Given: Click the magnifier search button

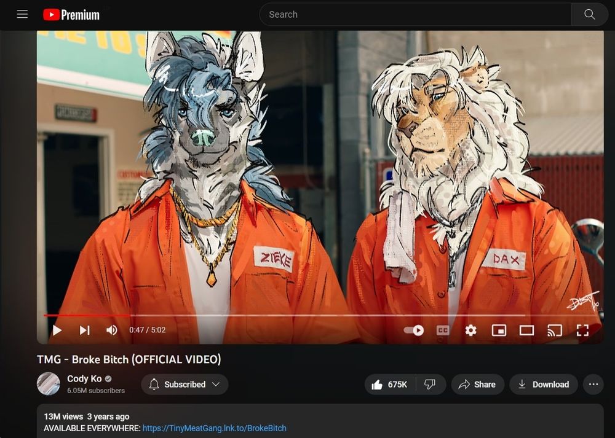Looking at the screenshot, I should pyautogui.click(x=590, y=15).
